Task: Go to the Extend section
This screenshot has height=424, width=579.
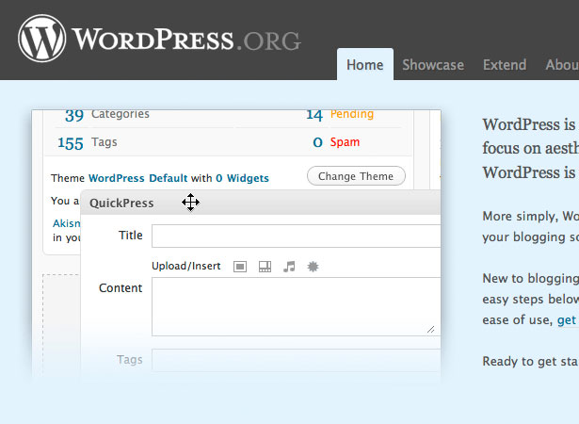Action: (505, 65)
